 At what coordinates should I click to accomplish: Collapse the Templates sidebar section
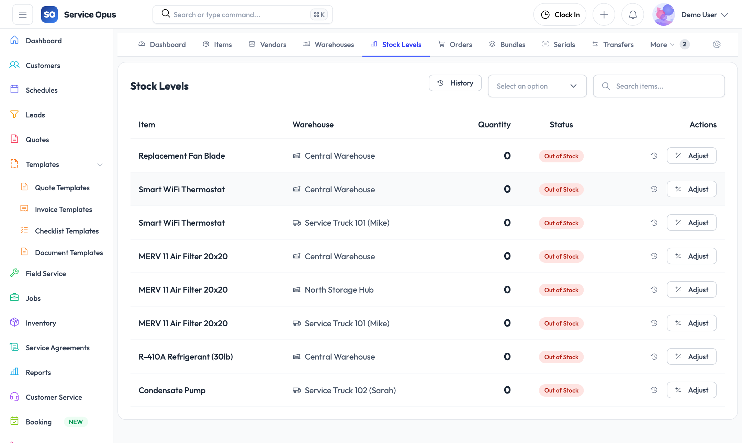[x=100, y=164]
